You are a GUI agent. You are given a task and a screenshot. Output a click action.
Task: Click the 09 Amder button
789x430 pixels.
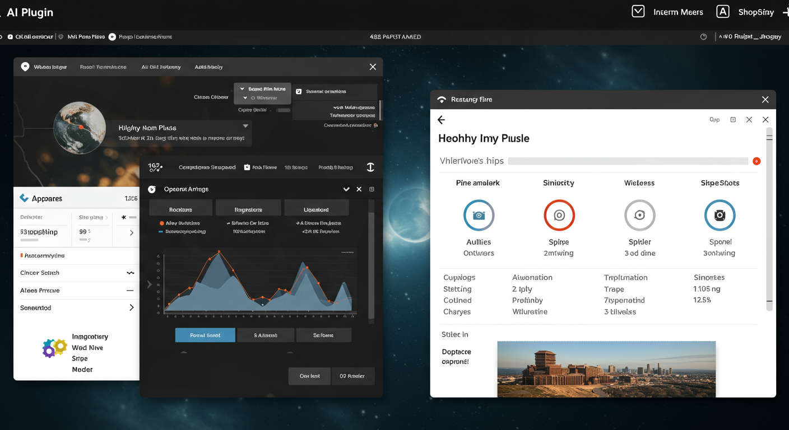tap(353, 376)
